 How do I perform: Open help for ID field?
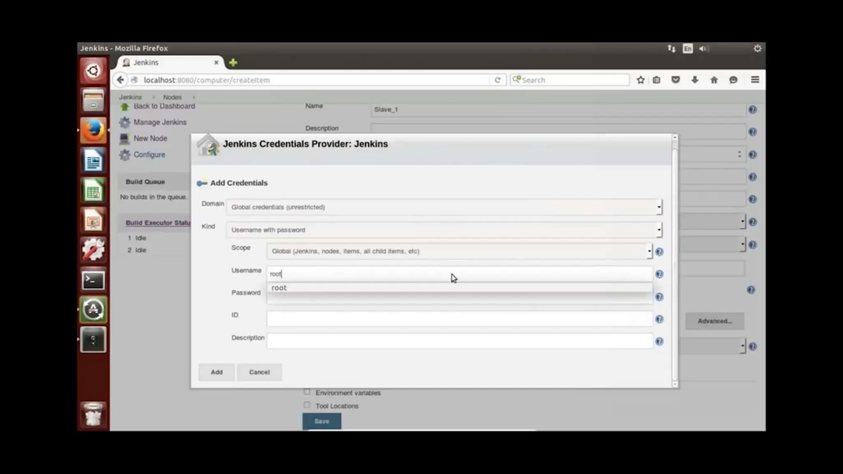(x=659, y=319)
